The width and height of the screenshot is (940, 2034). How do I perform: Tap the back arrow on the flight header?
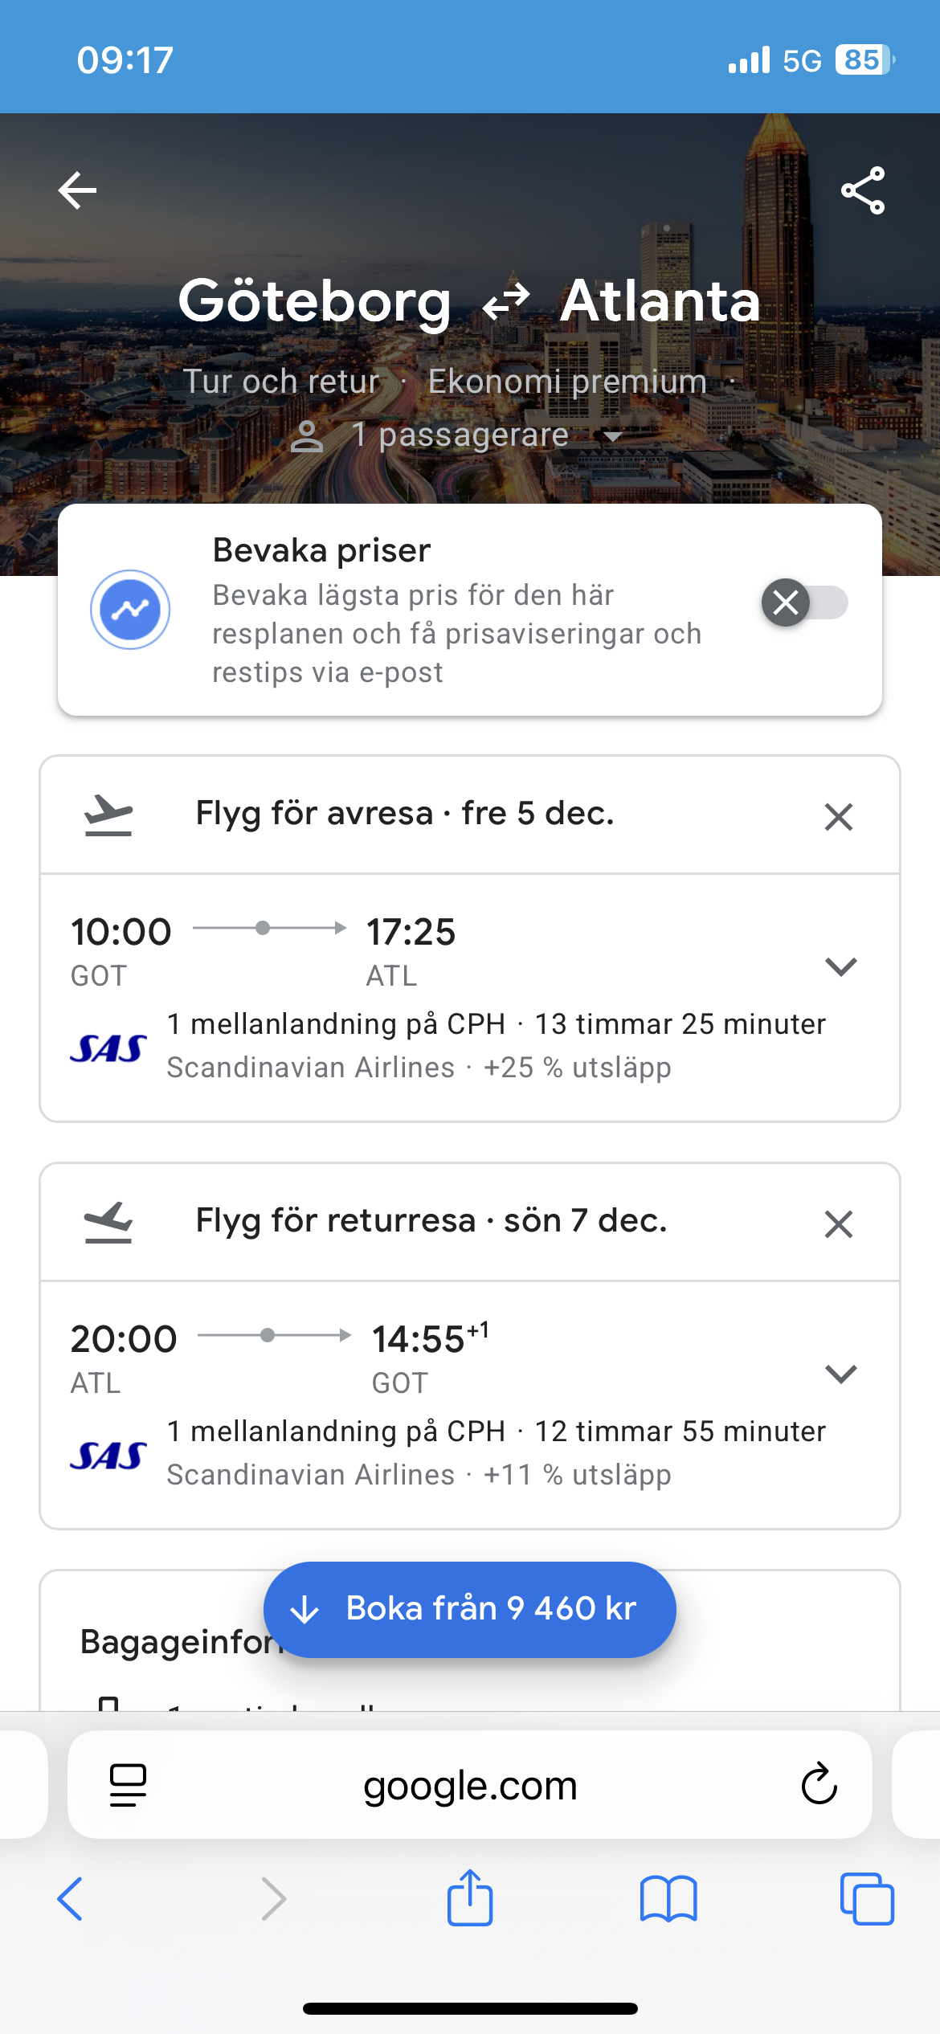[77, 190]
